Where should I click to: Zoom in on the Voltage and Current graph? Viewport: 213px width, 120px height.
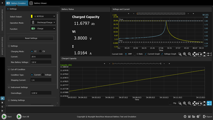point(185,54)
